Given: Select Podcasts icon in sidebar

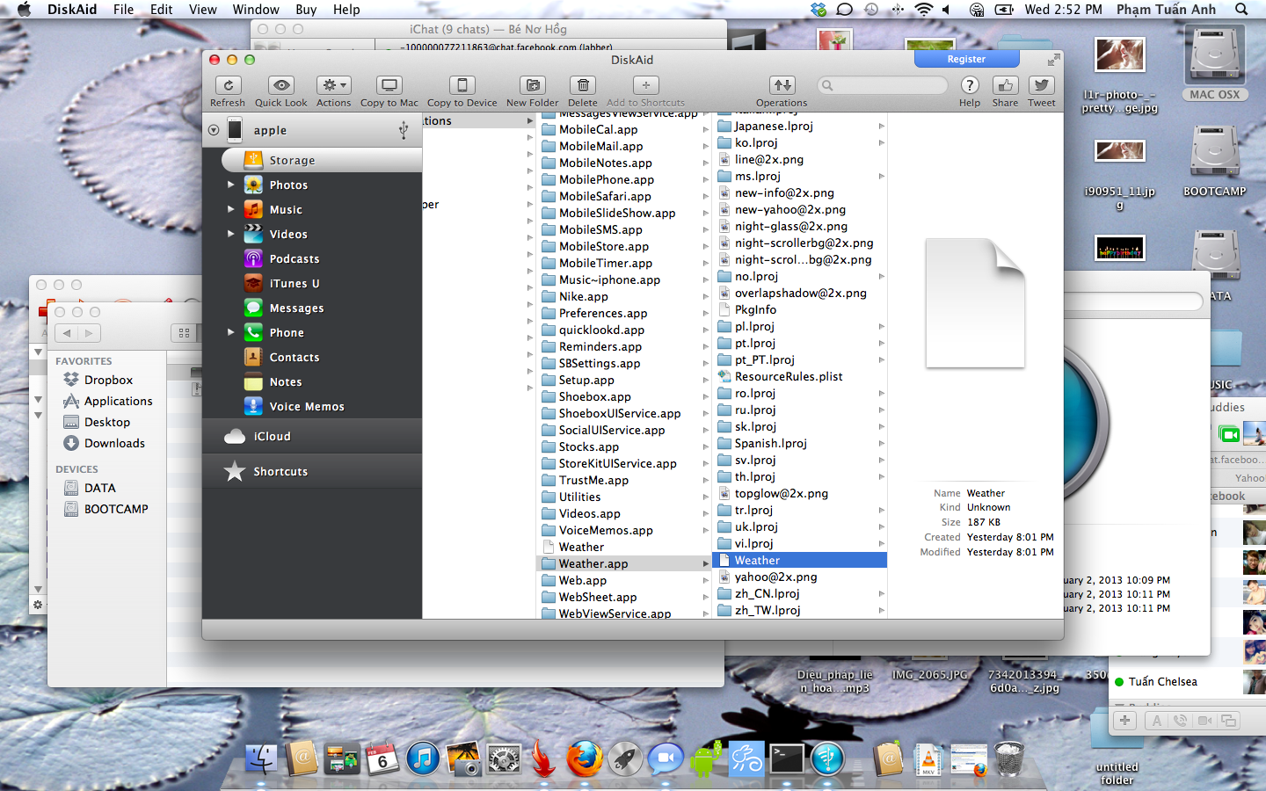Looking at the screenshot, I should 253,258.
